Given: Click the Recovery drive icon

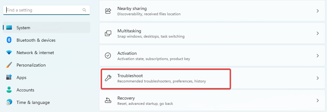Looking at the screenshot, I should coord(108,100).
